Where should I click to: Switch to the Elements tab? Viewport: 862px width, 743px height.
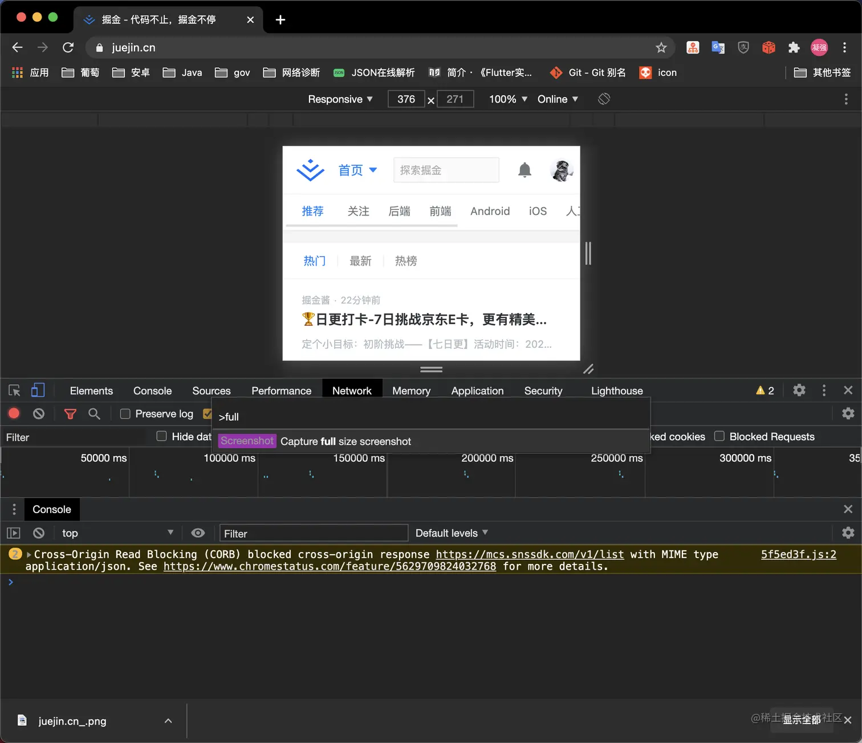point(91,391)
